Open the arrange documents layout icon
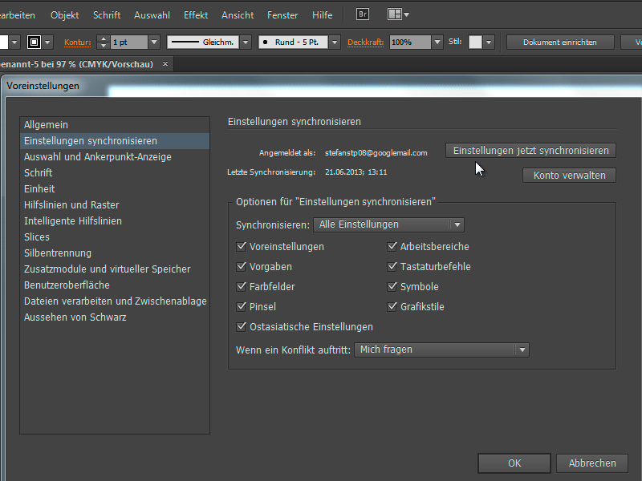 [394, 14]
